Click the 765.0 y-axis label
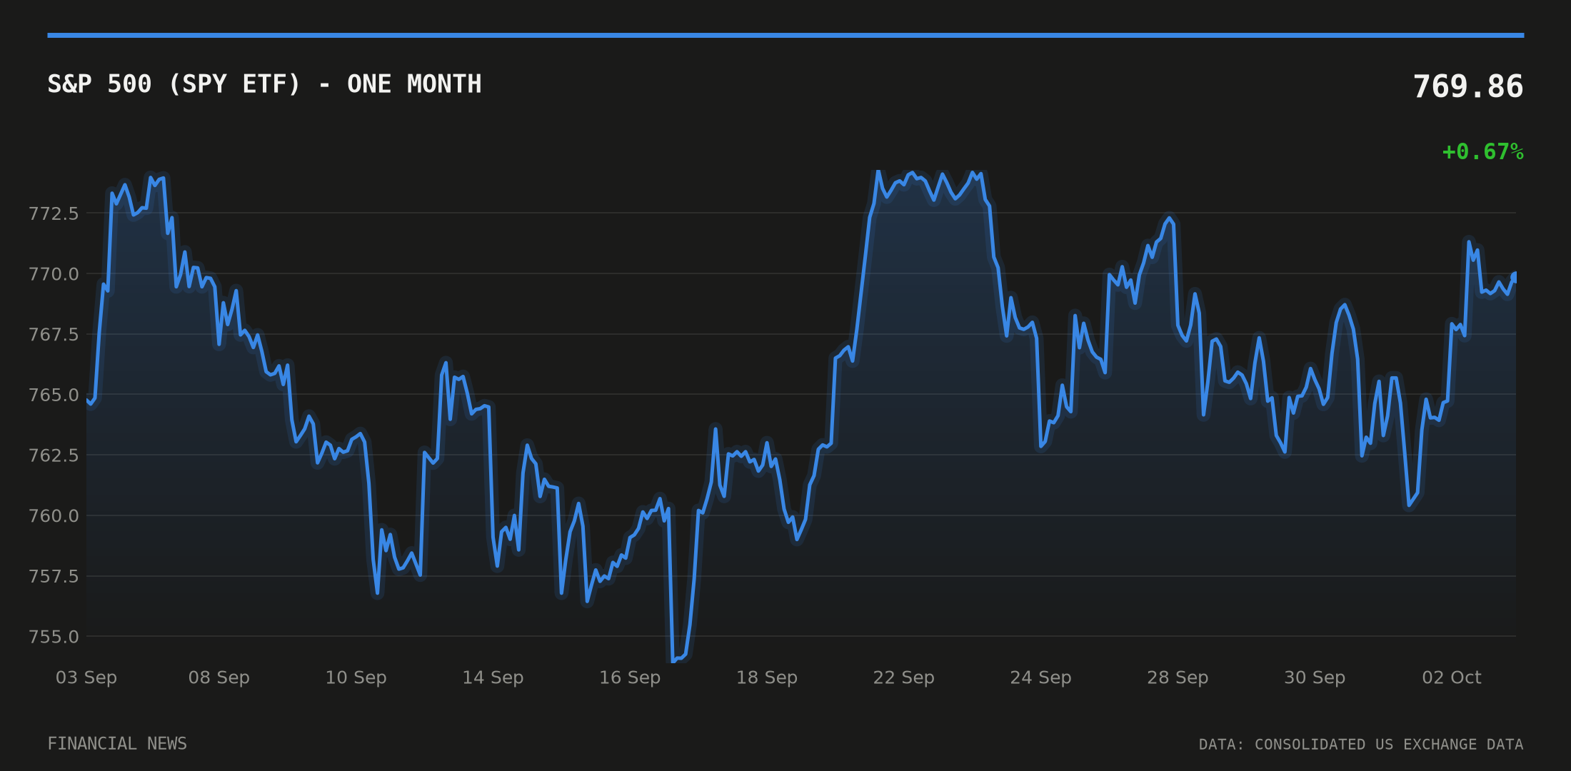 tap(54, 395)
